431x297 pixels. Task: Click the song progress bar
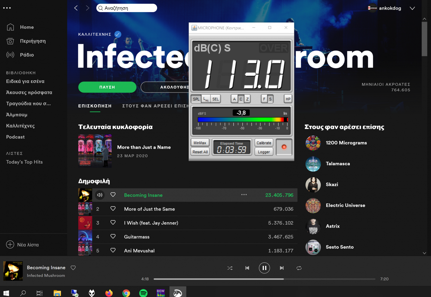click(x=264, y=279)
